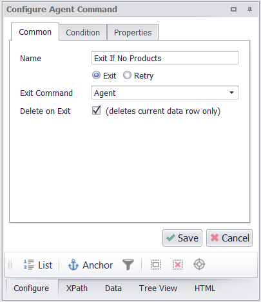Click the dashed selection box icon

(x=156, y=265)
